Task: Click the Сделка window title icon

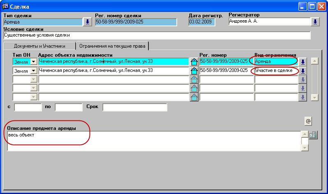Action: point(5,6)
